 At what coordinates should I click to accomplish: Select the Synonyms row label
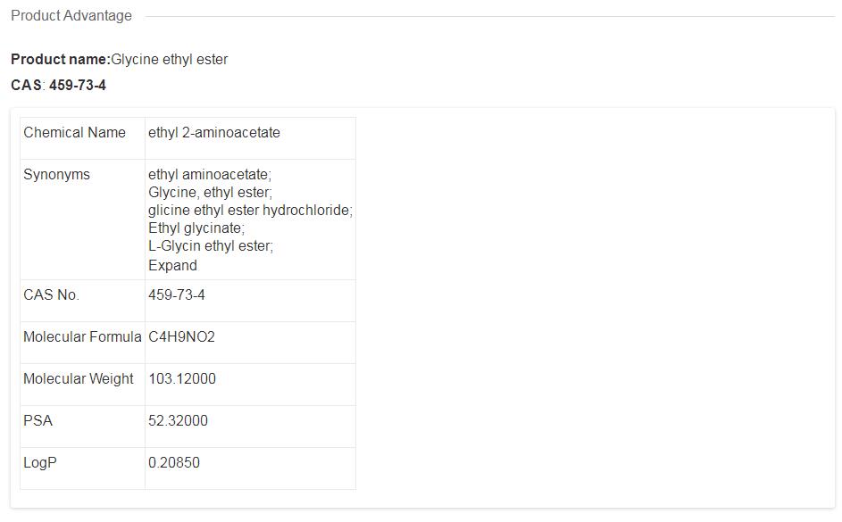[x=56, y=175]
